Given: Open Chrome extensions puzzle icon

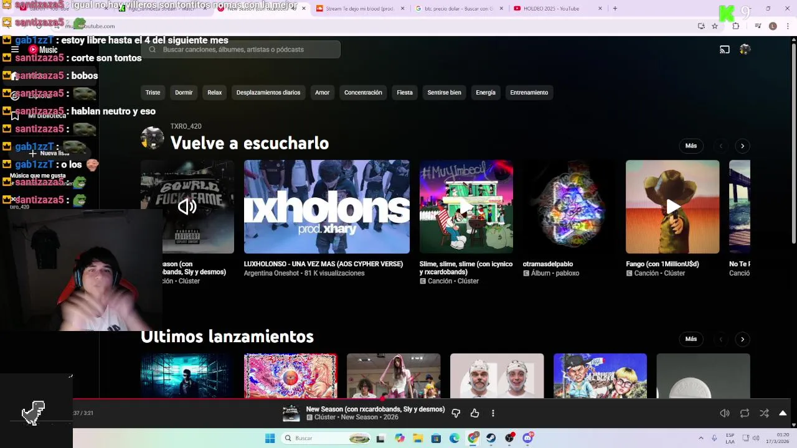Looking at the screenshot, I should point(735,26).
